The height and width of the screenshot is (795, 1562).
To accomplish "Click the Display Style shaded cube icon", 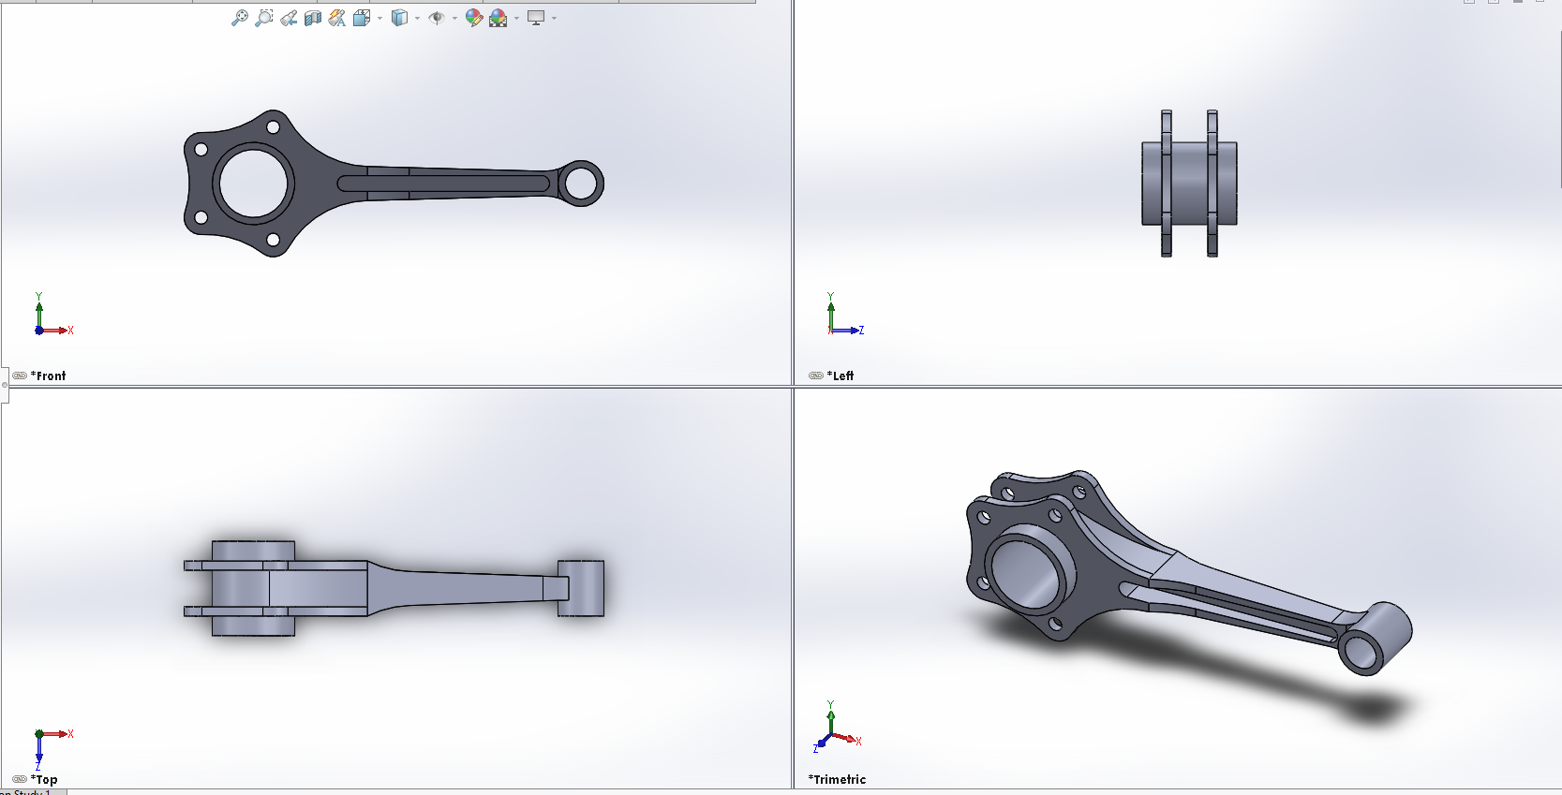I will click(x=399, y=18).
